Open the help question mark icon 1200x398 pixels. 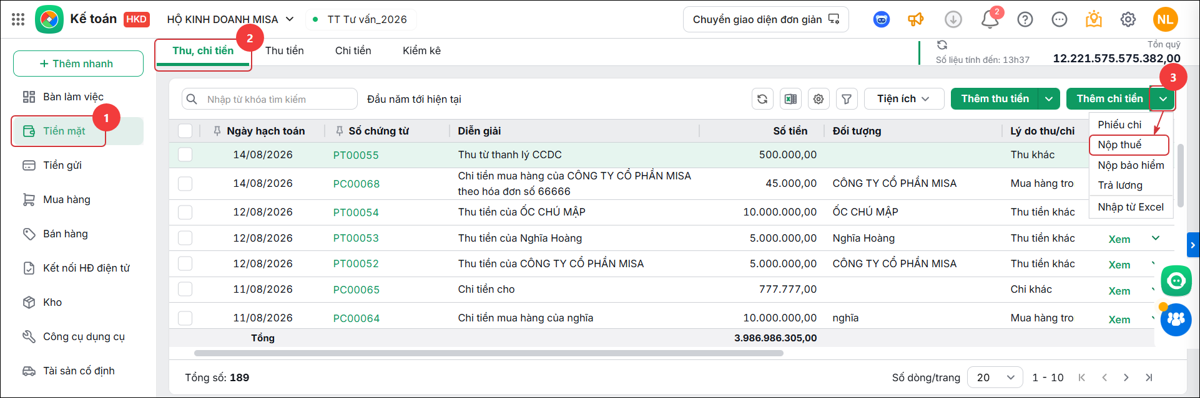point(1025,19)
